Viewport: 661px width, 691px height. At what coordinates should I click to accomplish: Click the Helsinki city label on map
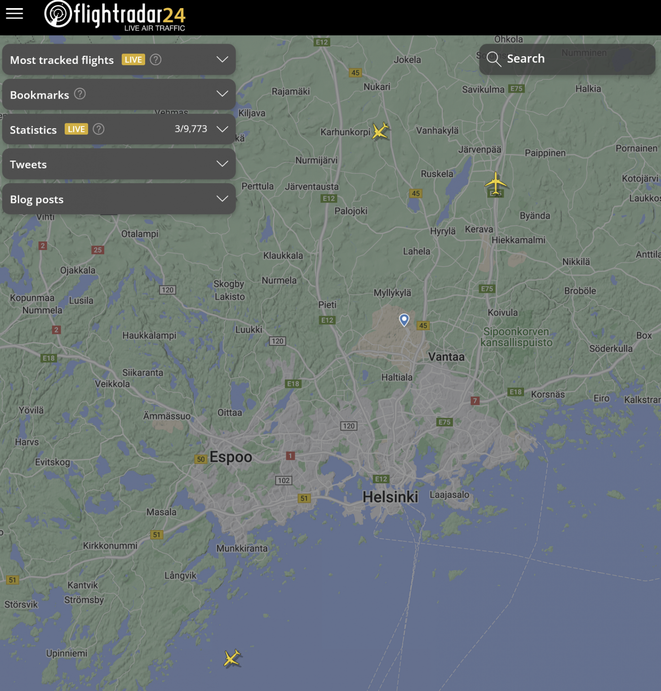coord(390,497)
